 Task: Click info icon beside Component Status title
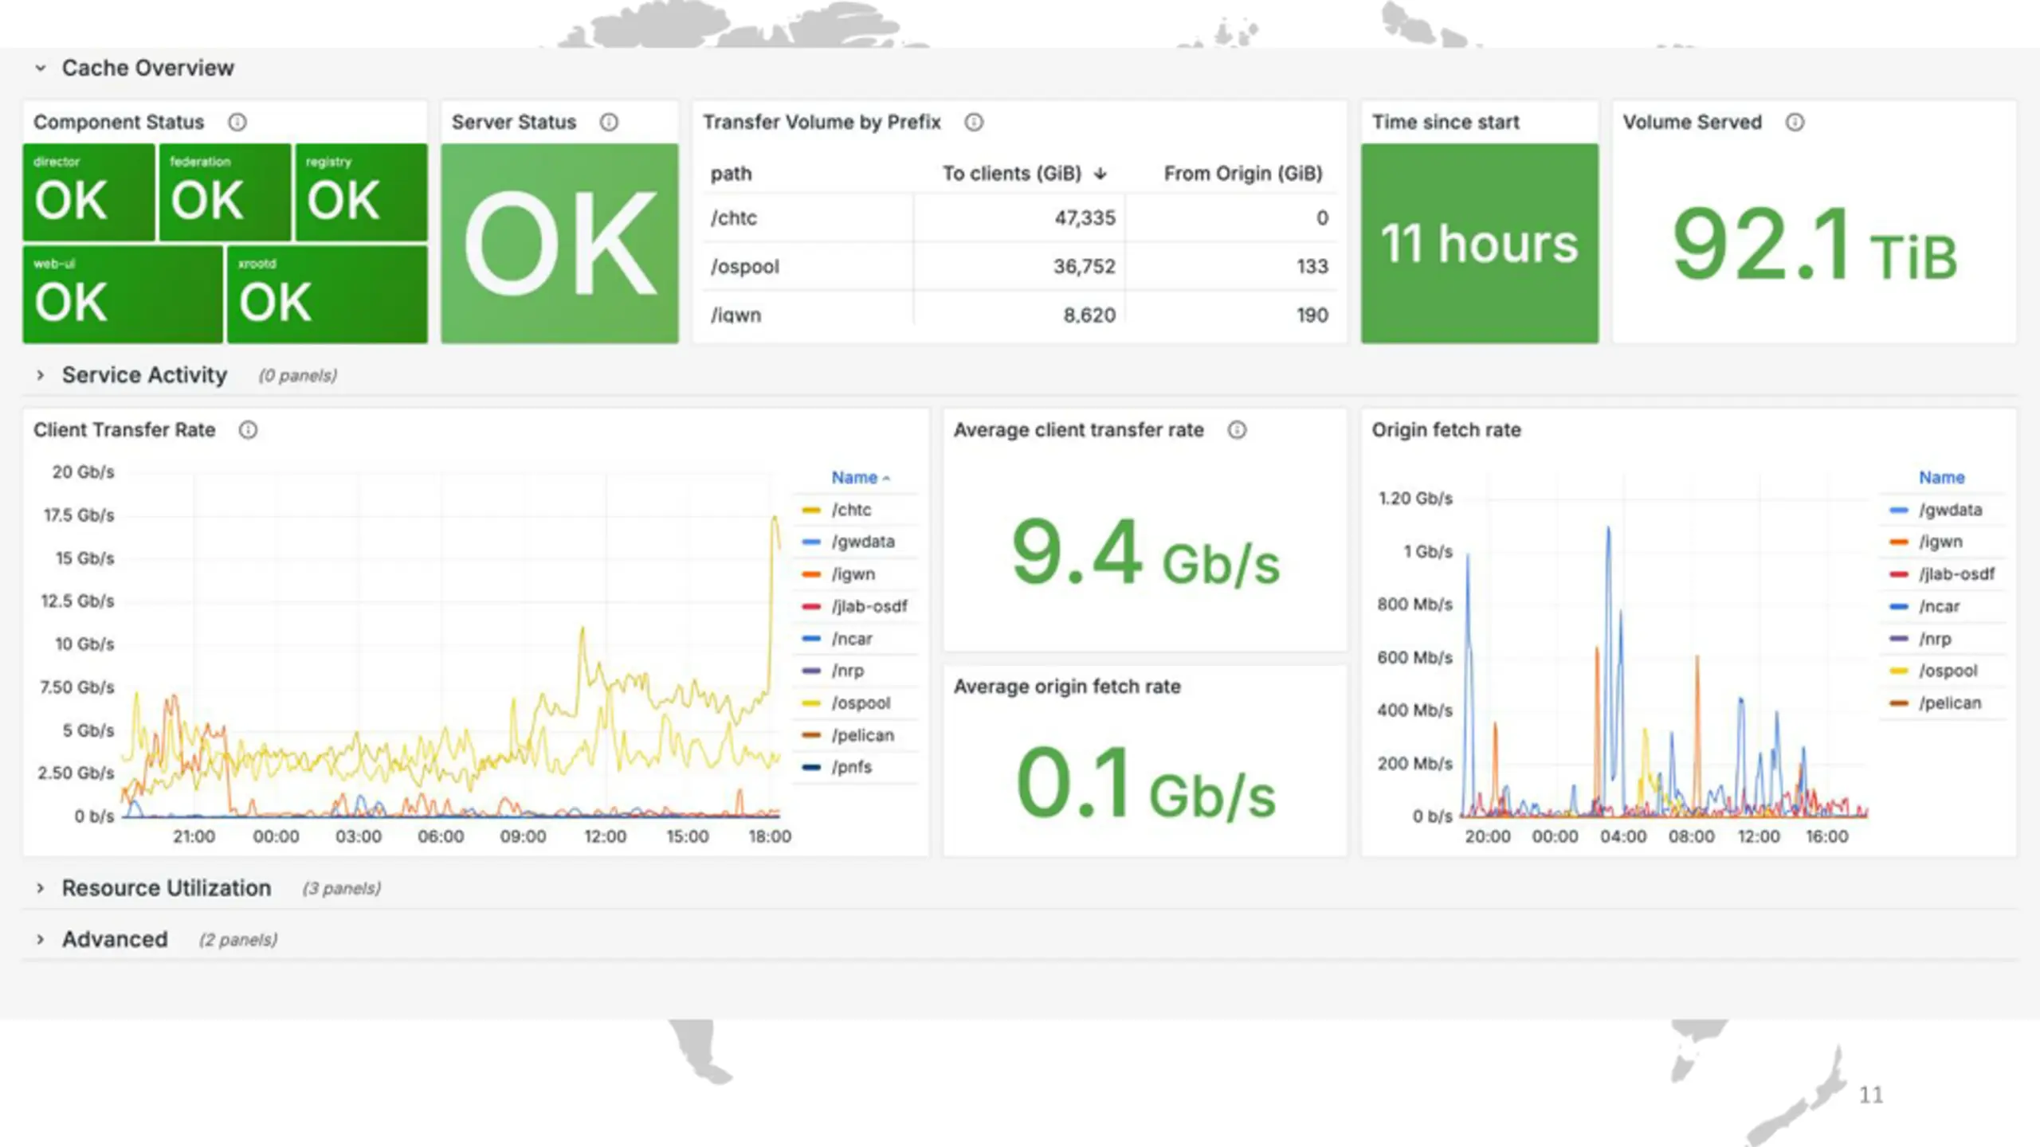[237, 122]
